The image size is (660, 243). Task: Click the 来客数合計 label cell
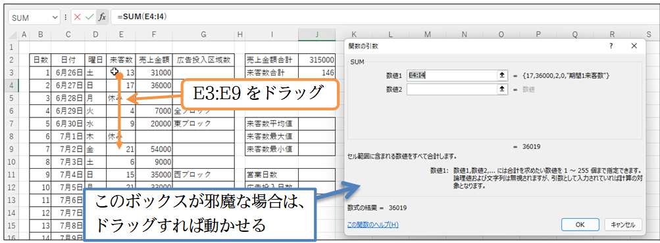pos(272,73)
